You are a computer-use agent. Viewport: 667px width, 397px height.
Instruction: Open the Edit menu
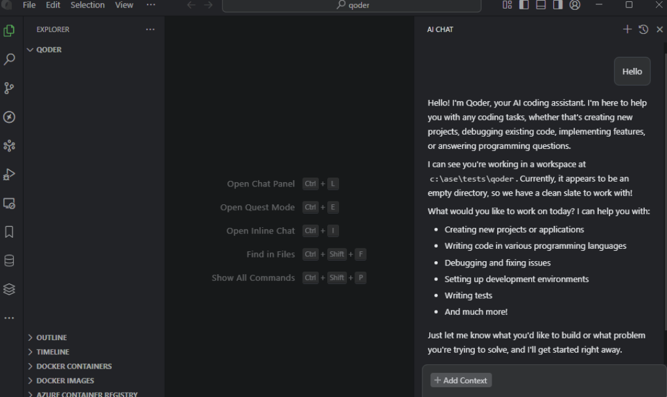click(53, 5)
